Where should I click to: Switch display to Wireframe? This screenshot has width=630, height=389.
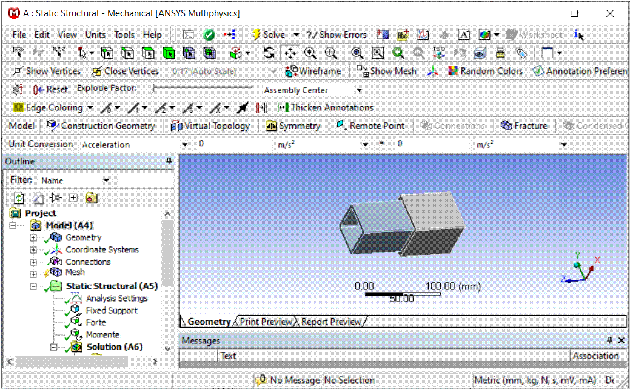313,71
